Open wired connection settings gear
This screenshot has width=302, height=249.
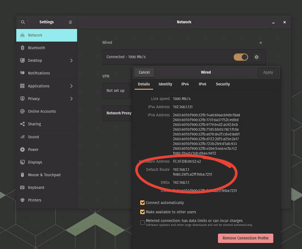(256, 57)
